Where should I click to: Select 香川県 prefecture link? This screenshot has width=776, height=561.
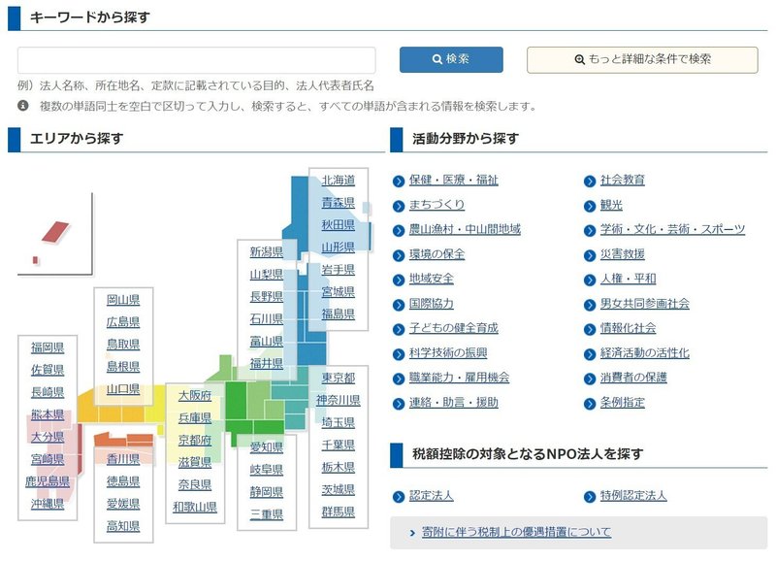(x=123, y=459)
